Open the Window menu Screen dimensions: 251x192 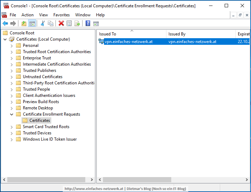coord(83,15)
